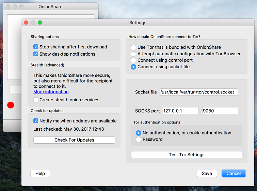
Task: Select No authentication, or cookie authentication
Action: coord(139,133)
